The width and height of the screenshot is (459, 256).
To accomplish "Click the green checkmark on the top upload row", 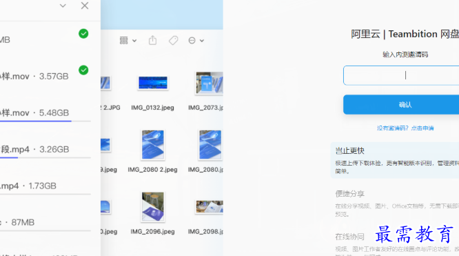I will click(83, 34).
